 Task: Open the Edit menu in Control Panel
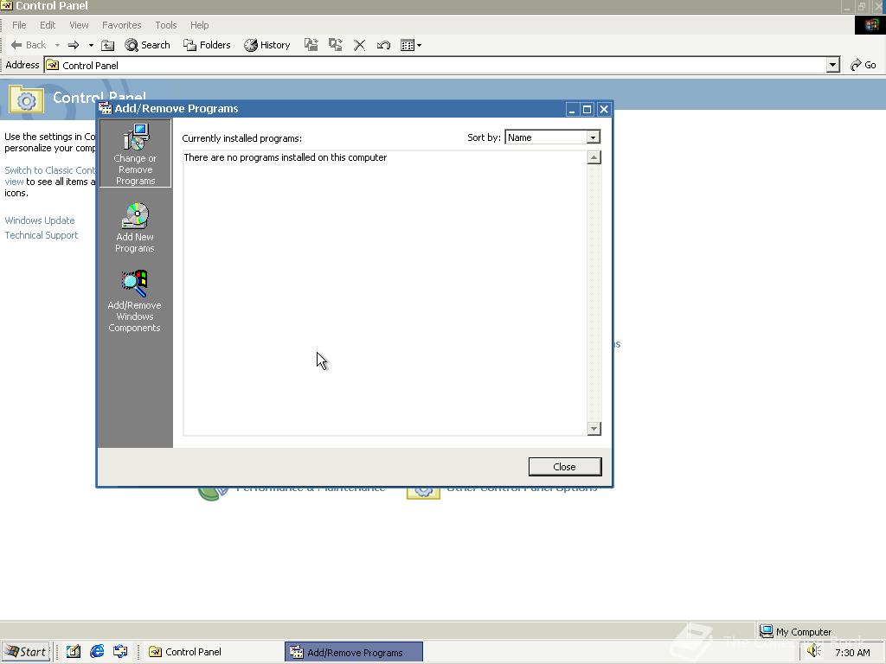48,25
